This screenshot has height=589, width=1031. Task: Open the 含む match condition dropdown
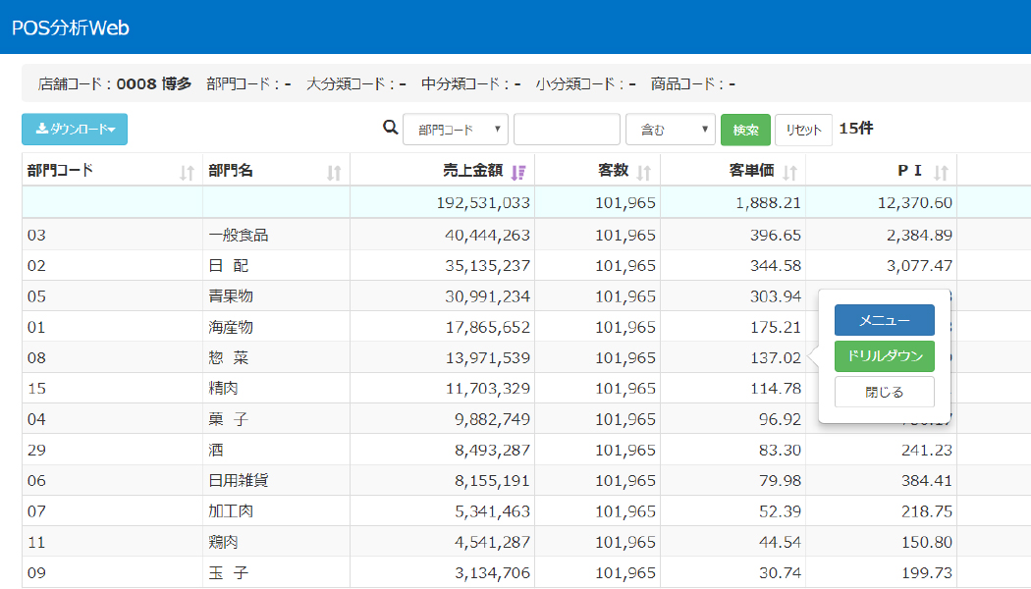pyautogui.click(x=670, y=130)
